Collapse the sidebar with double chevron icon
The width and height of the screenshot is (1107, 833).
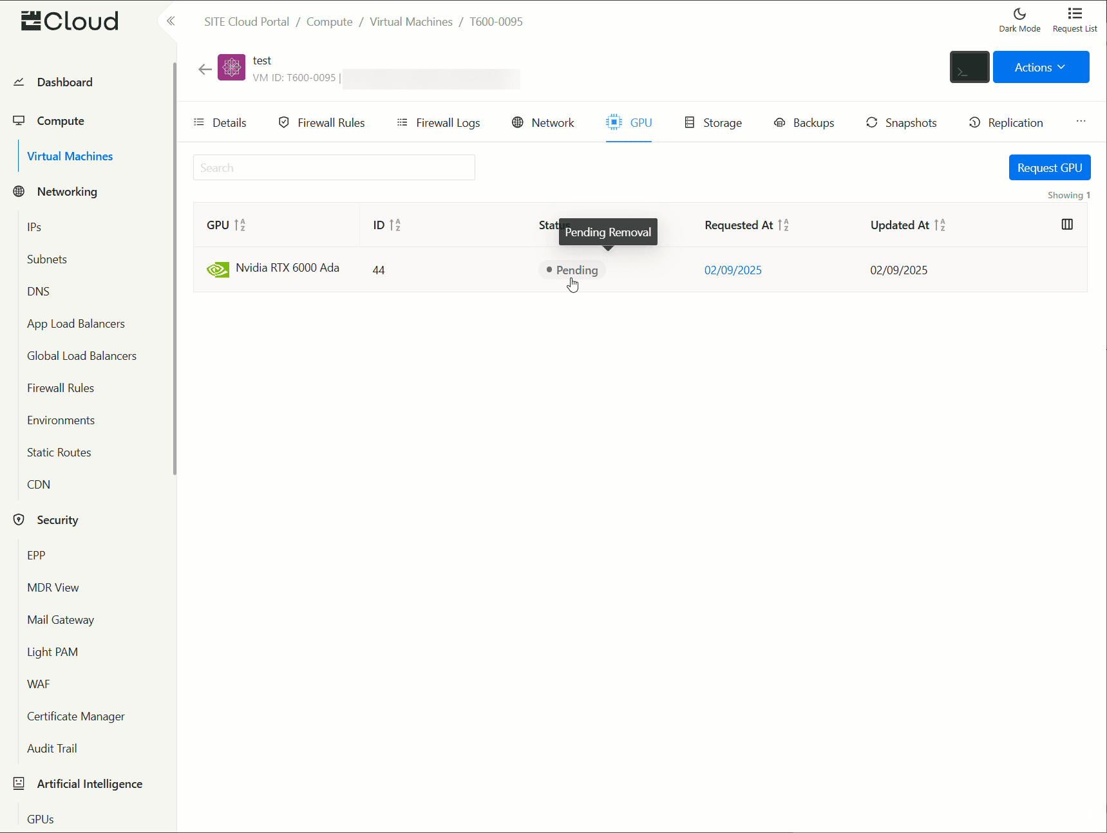(171, 21)
